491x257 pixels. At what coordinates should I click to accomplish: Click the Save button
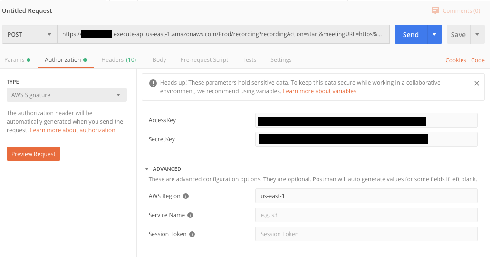click(458, 34)
